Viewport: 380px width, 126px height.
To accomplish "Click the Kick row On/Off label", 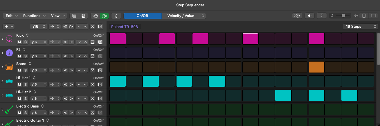I will click(x=98, y=36).
